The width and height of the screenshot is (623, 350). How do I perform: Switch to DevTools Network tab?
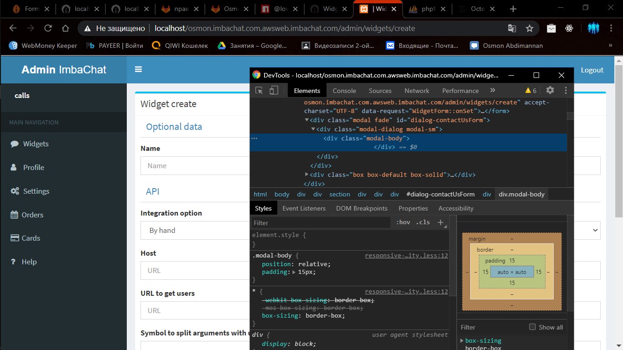[x=417, y=91]
